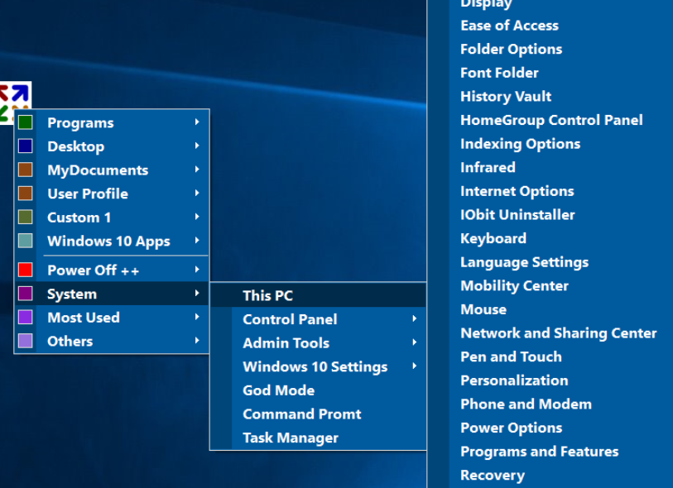This screenshot has height=488, width=673.
Task: Launch Task Manager from the submenu
Action: coord(319,438)
